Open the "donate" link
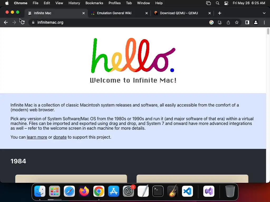 click(60, 137)
